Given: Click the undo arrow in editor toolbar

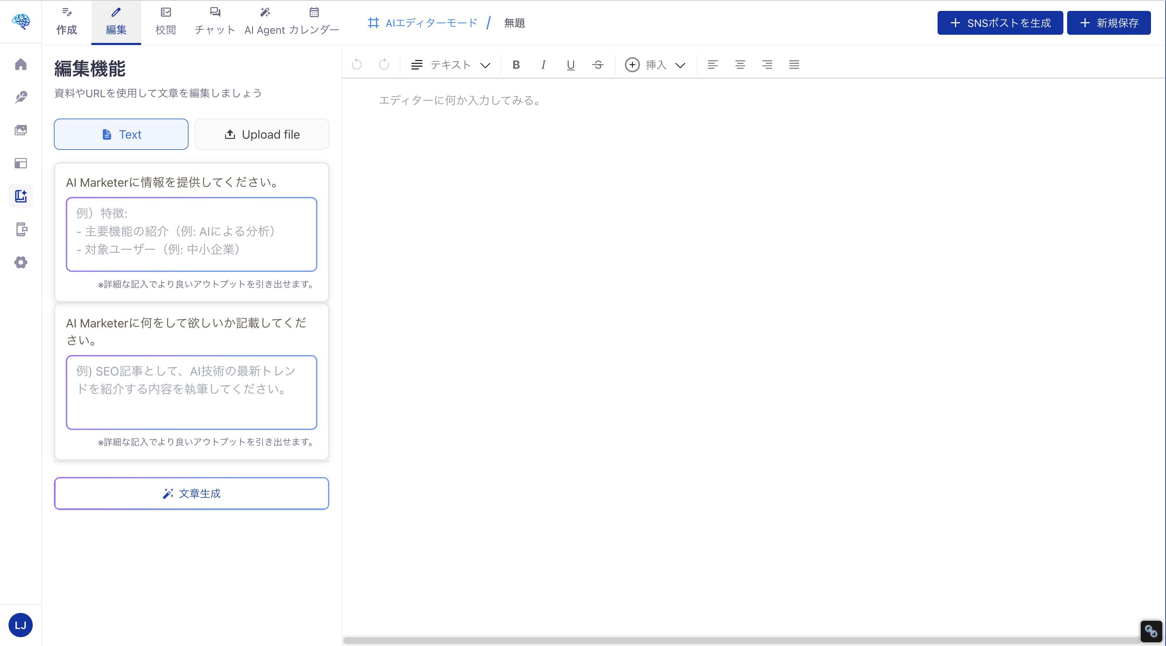Looking at the screenshot, I should [x=357, y=65].
